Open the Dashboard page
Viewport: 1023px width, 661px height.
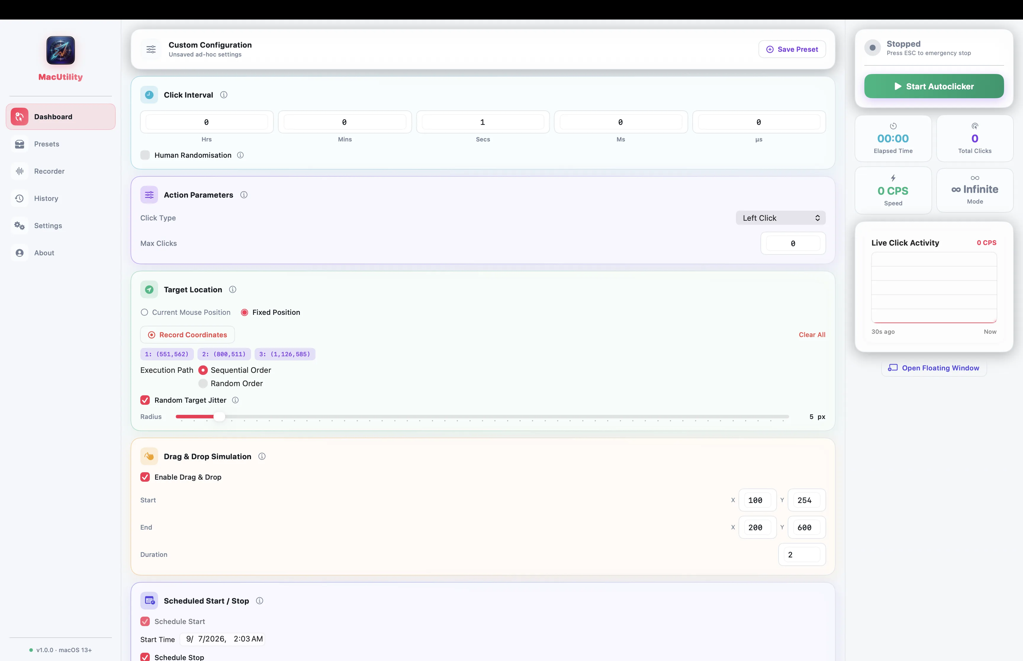(x=60, y=117)
